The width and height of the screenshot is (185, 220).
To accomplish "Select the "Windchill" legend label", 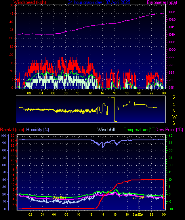I will tap(106, 130).
